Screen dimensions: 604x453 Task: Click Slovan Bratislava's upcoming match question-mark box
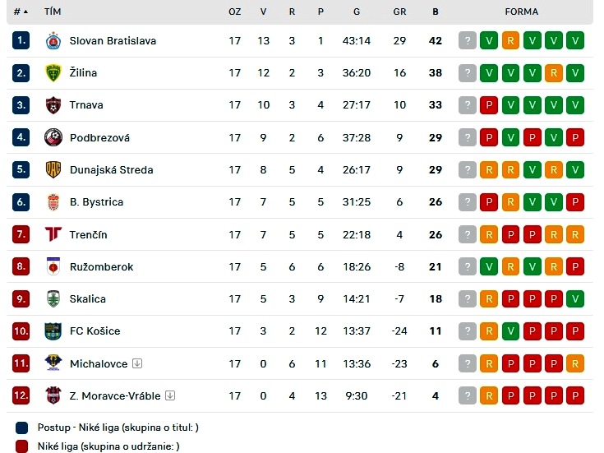(x=468, y=40)
